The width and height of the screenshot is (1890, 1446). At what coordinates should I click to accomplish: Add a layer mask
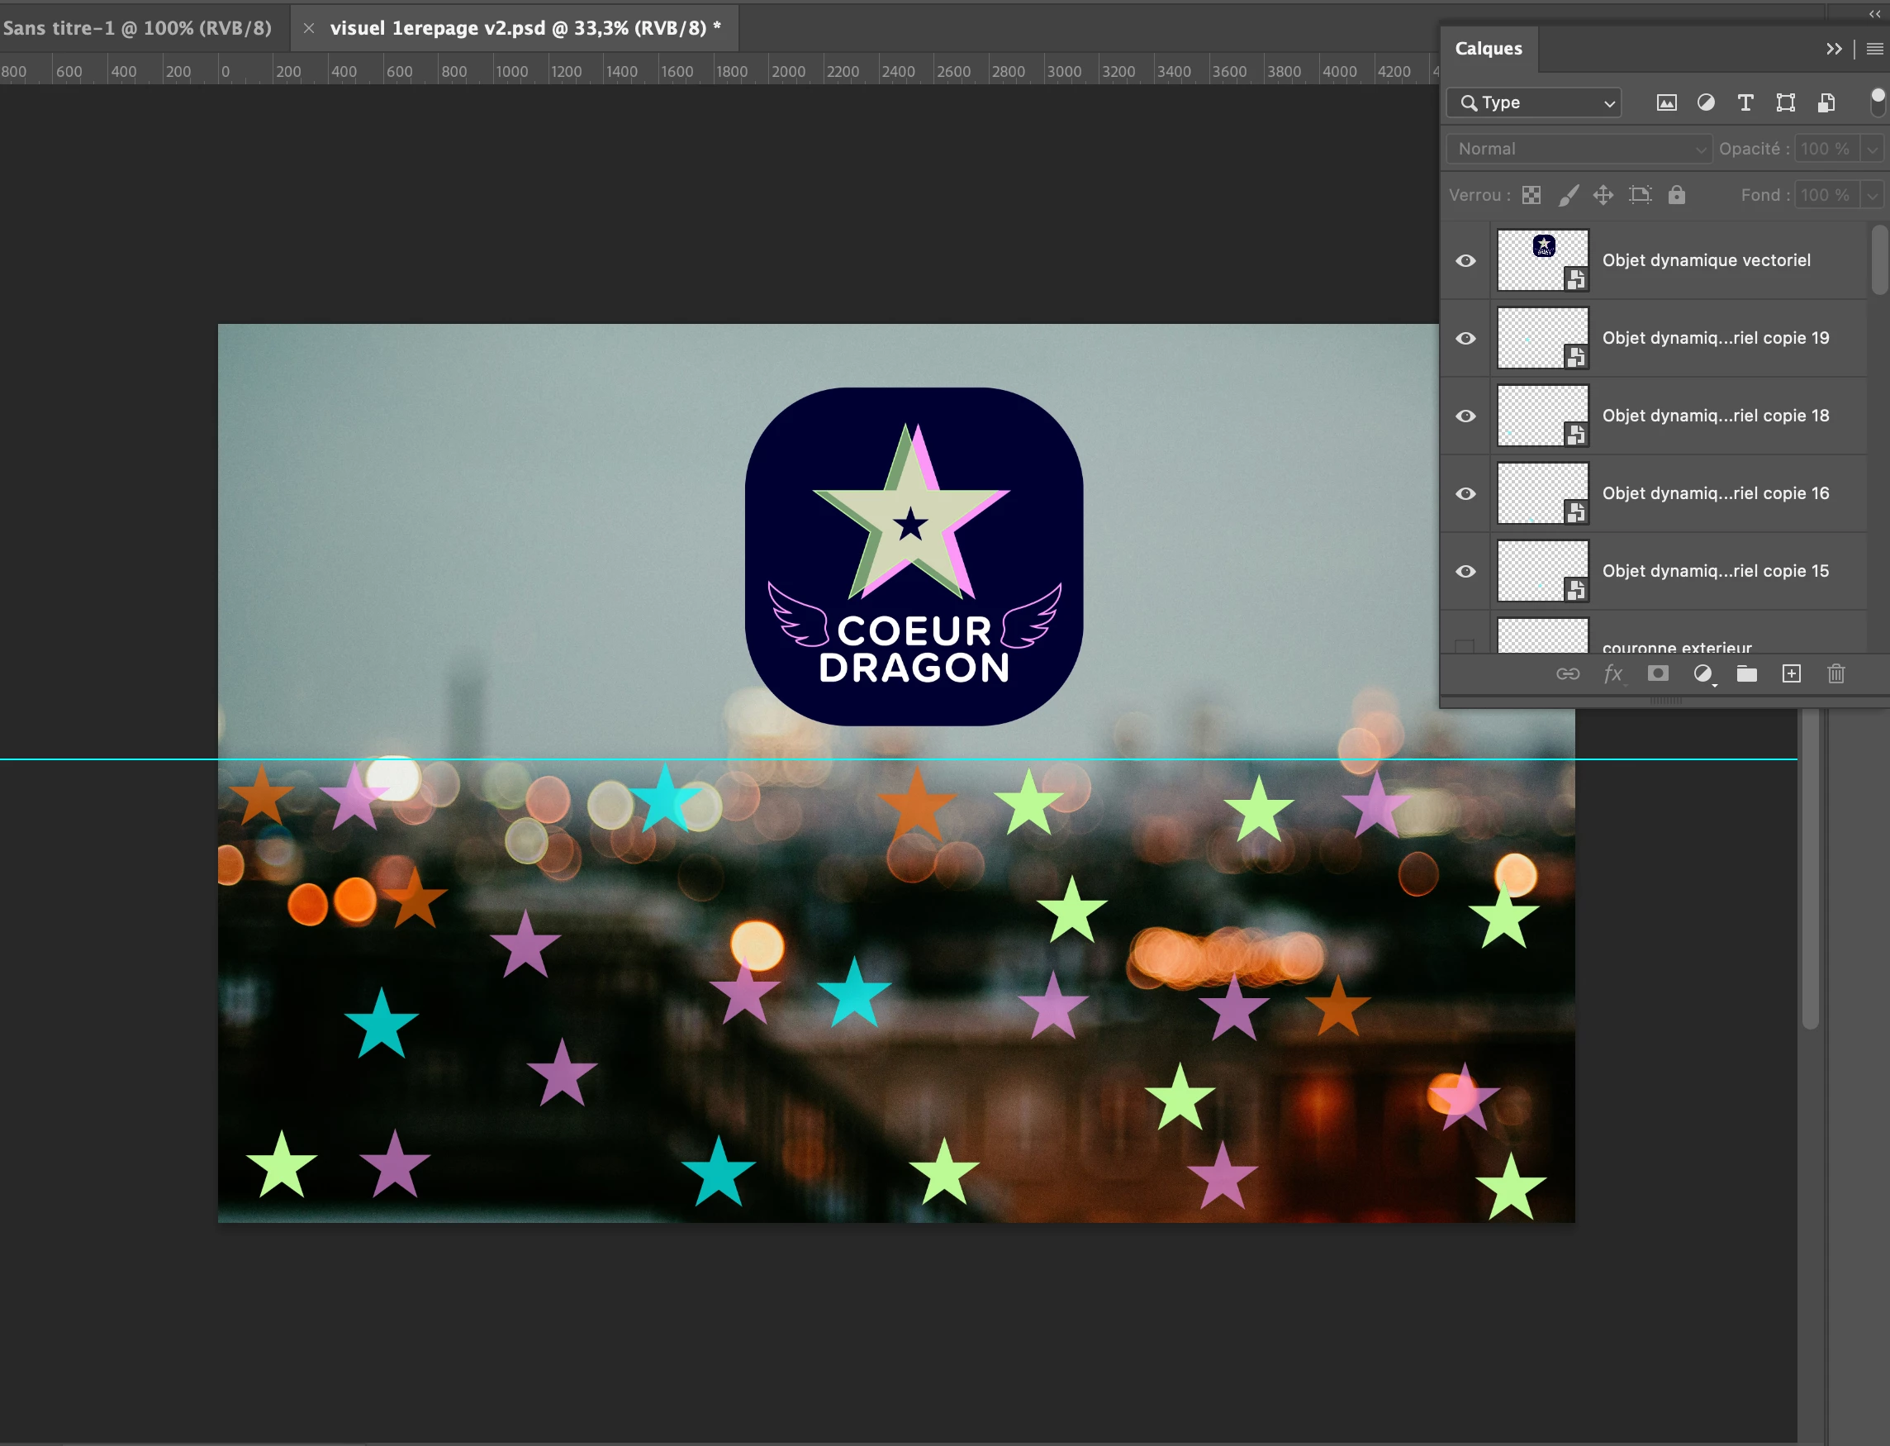click(x=1658, y=674)
